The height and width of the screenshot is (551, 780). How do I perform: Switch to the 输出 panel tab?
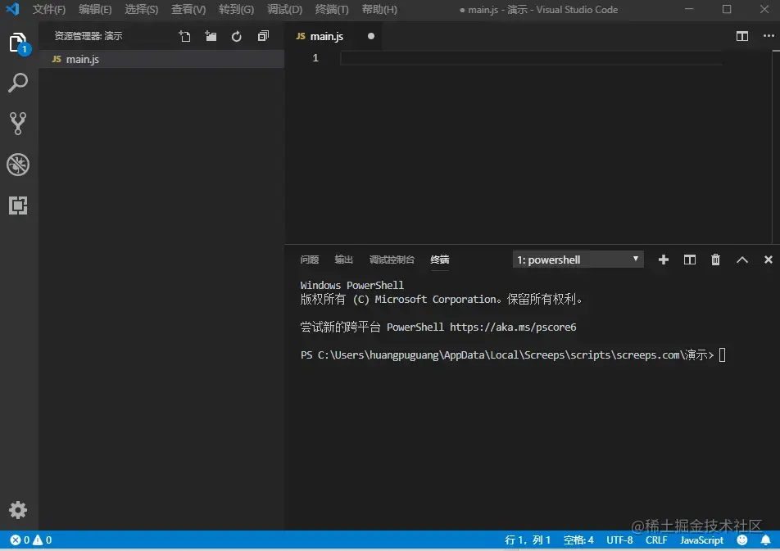tap(344, 260)
